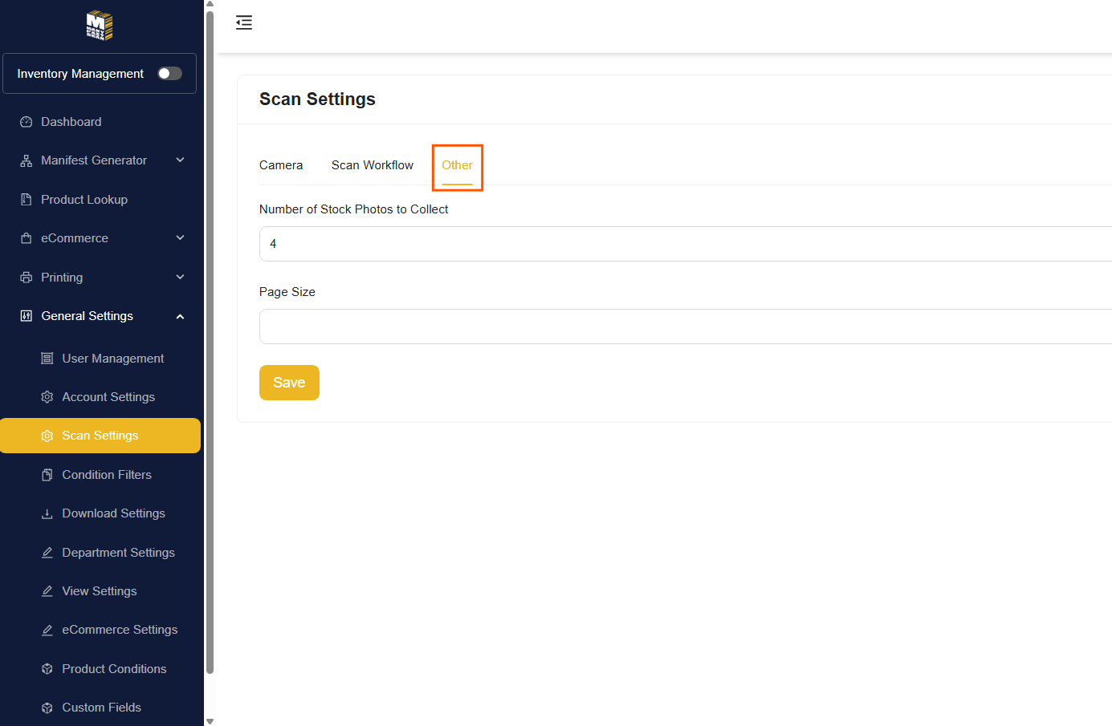Screen dimensions: 1112x726
Task: Click the Account Settings gear icon
Action: (x=47, y=397)
